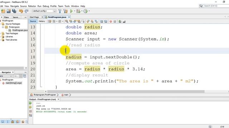Click breadcrumb arrow after main
229x128 pixels.
tap(70, 95)
